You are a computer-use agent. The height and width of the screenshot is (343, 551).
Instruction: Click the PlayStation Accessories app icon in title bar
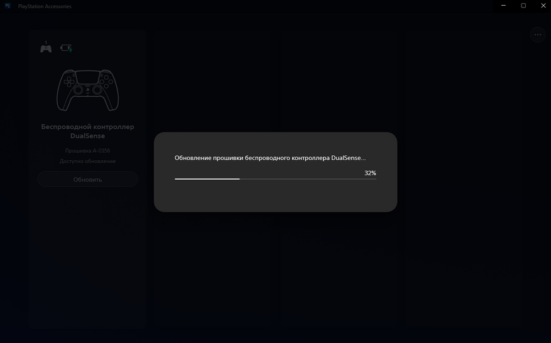[8, 6]
